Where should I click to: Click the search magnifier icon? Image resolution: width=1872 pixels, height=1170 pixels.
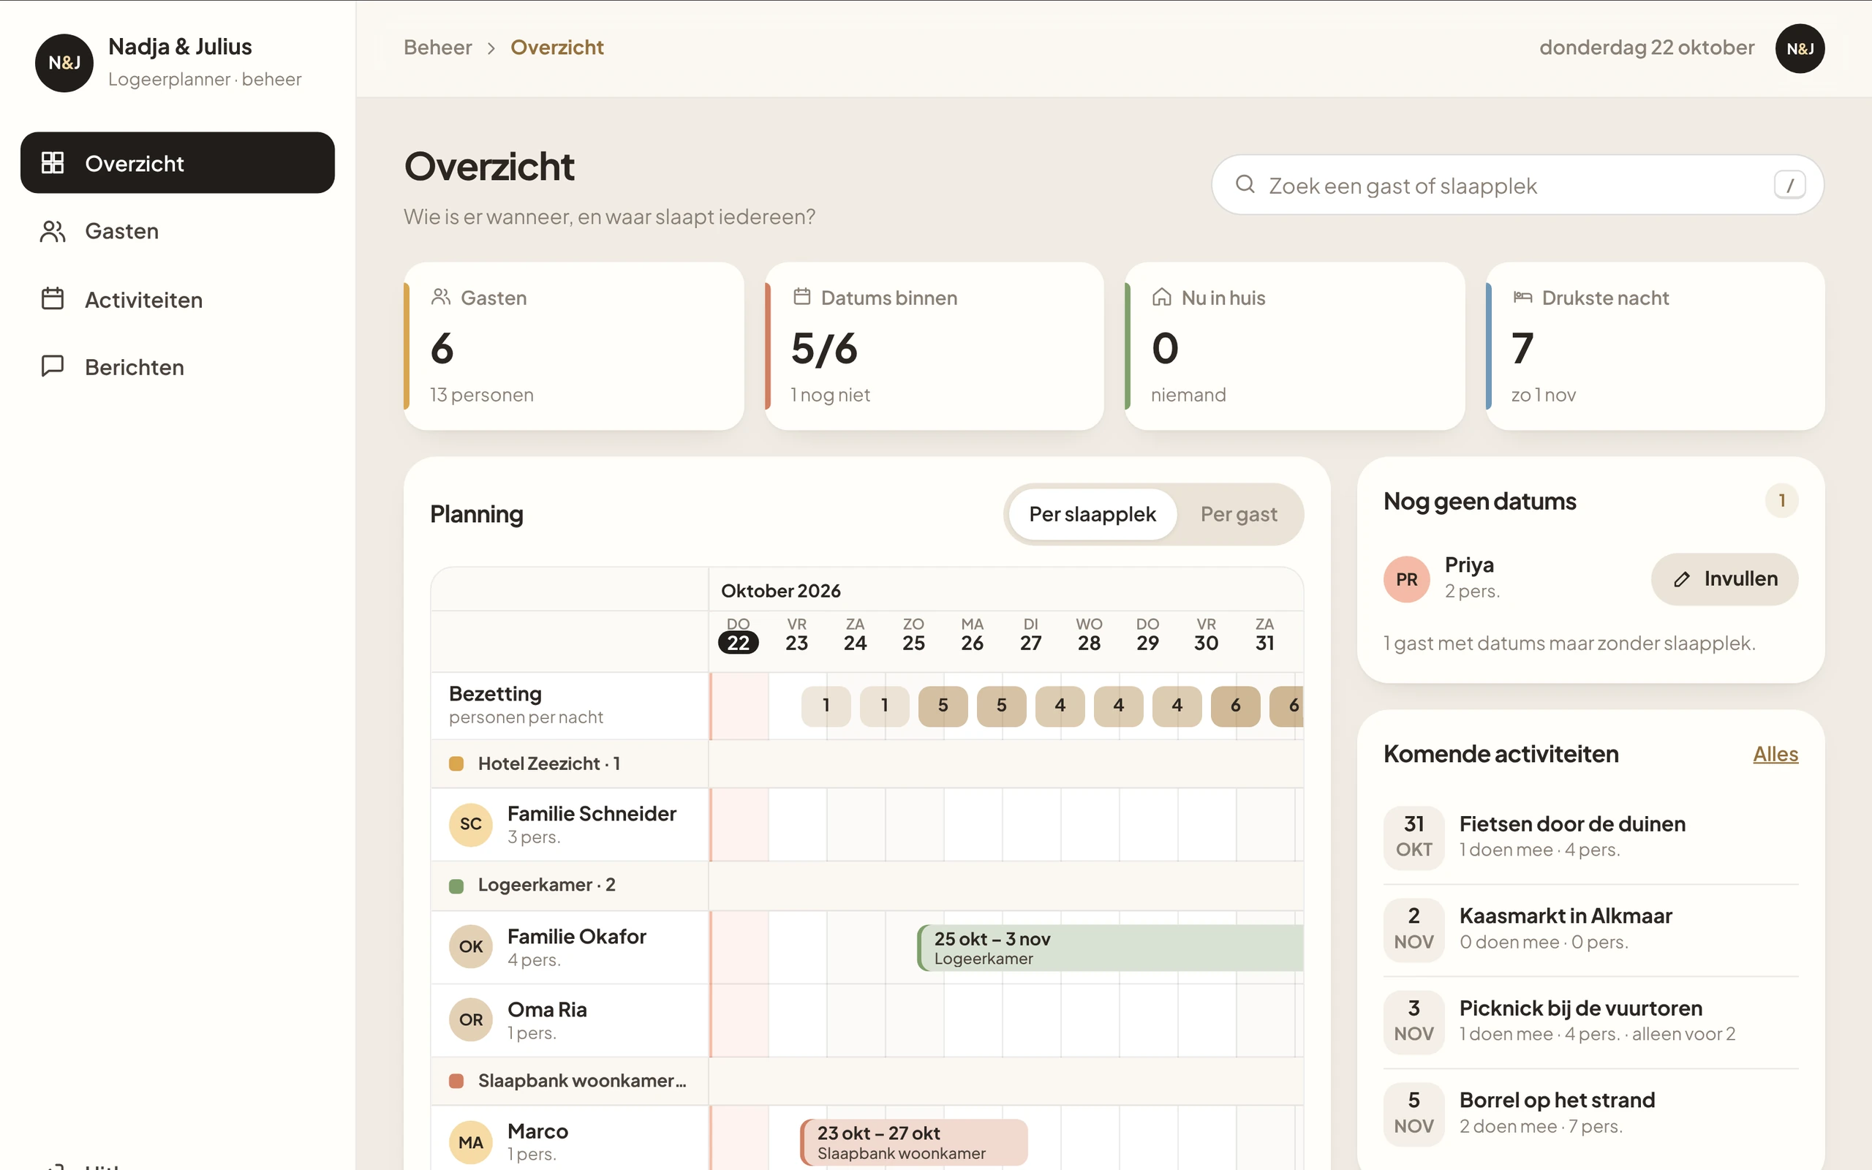pos(1245,184)
